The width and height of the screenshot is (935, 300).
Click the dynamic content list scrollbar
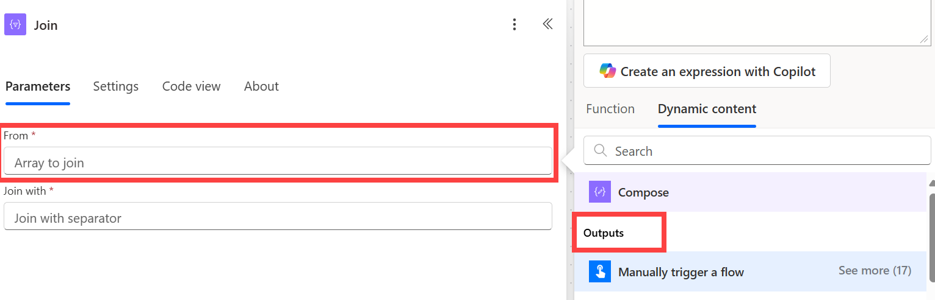(x=931, y=237)
